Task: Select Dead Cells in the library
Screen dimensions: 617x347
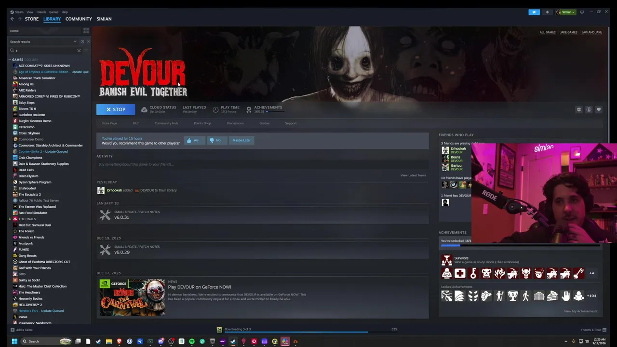Action: coord(26,170)
